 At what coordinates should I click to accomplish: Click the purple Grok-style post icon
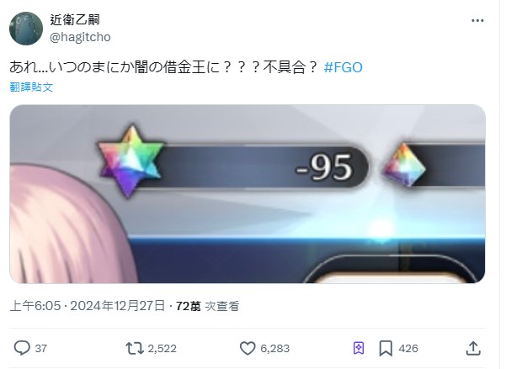[359, 348]
